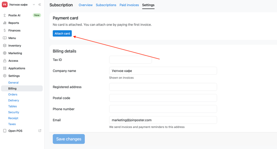Viewport: 277px width, 149px height.
Task: Click the external link icon beside Open POS
Action: click(40, 130)
